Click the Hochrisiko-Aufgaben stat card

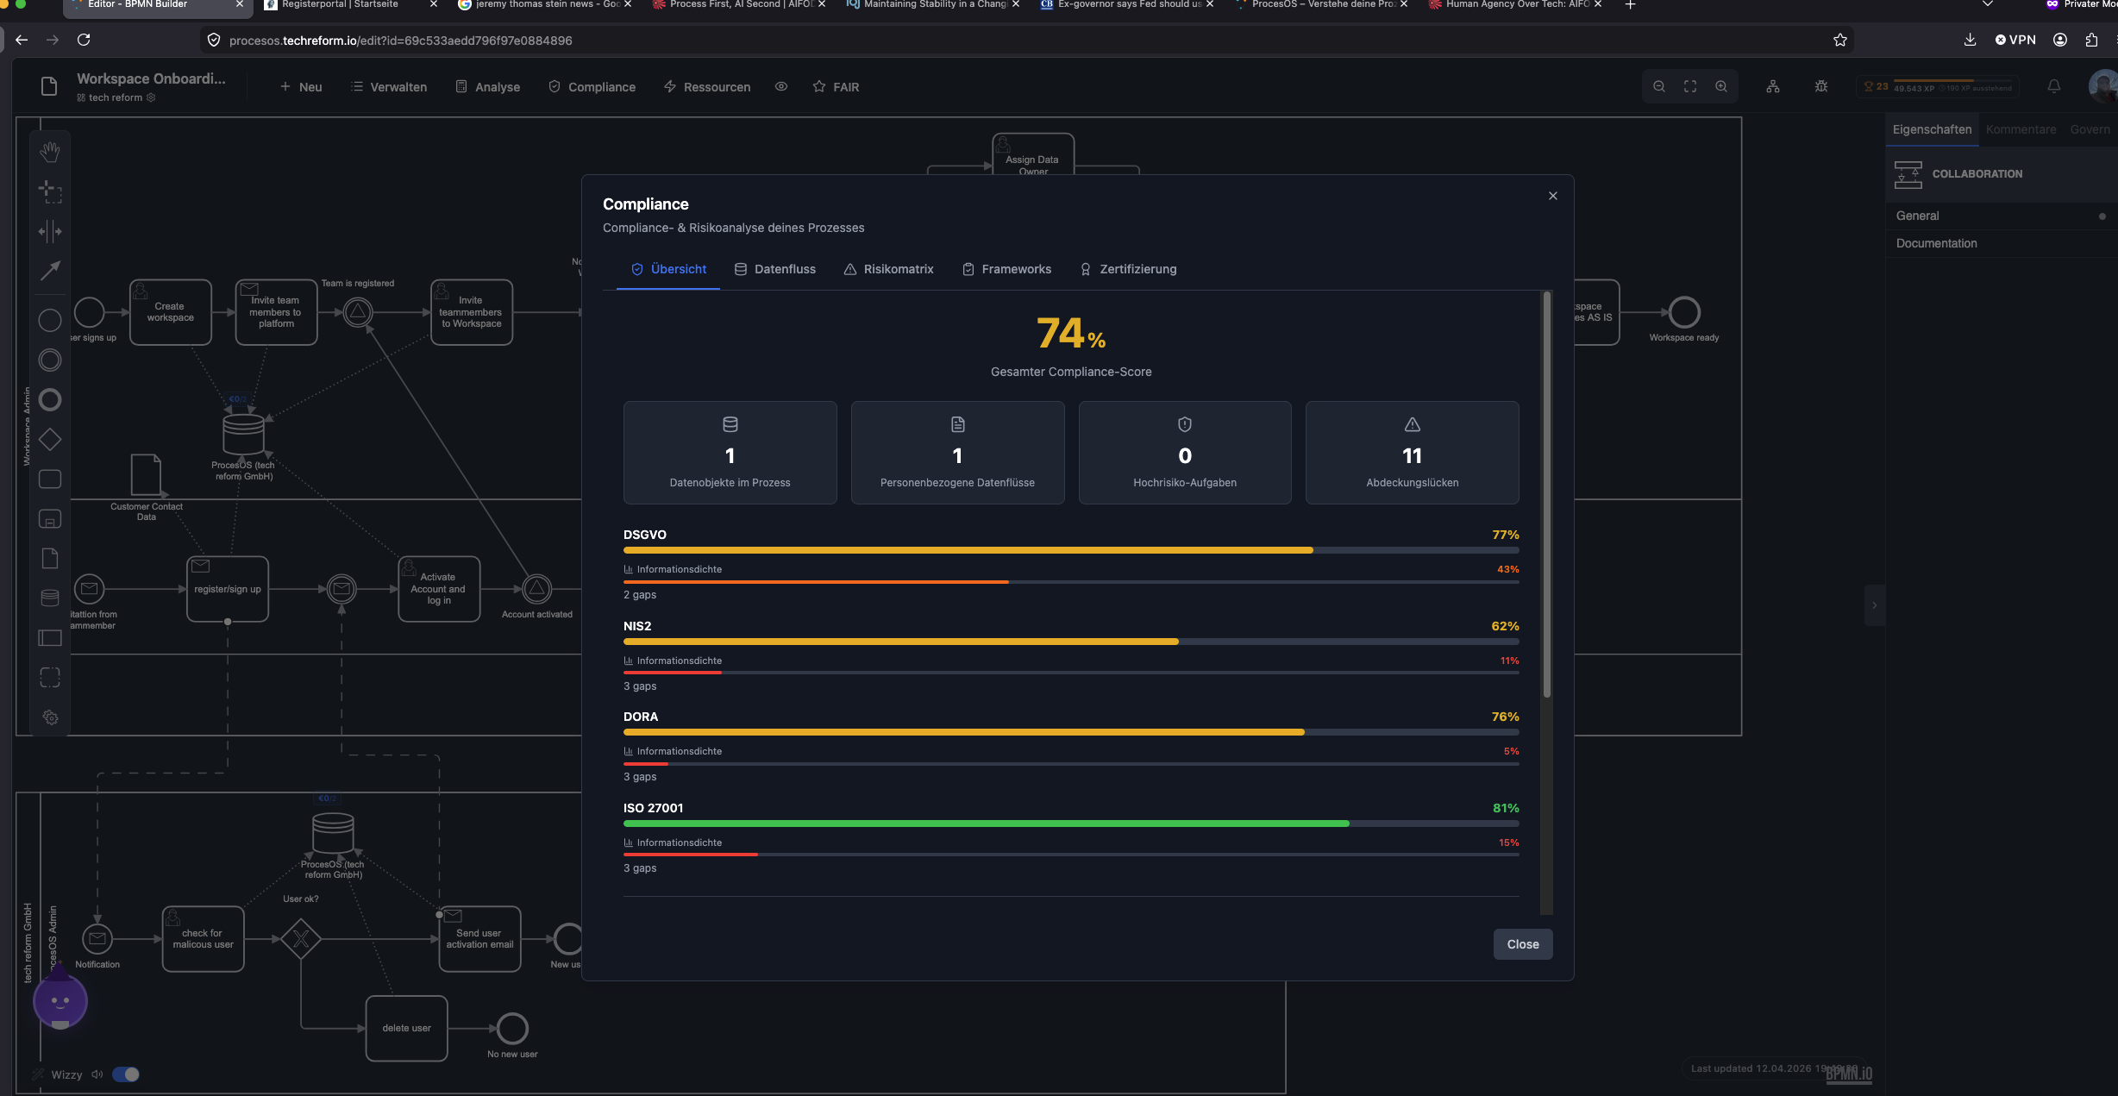pos(1185,453)
